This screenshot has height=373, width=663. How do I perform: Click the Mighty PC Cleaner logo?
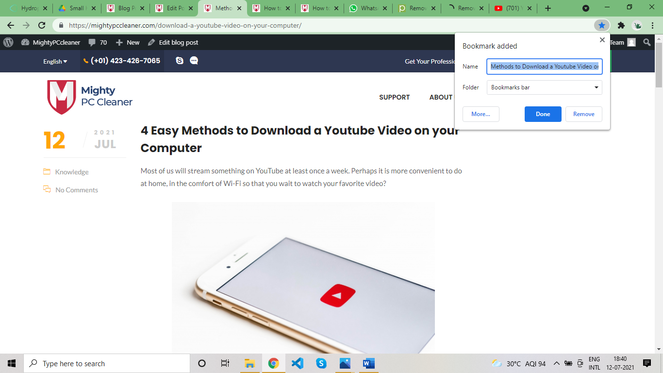[90, 97]
